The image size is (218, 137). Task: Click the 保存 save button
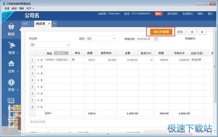(180, 32)
